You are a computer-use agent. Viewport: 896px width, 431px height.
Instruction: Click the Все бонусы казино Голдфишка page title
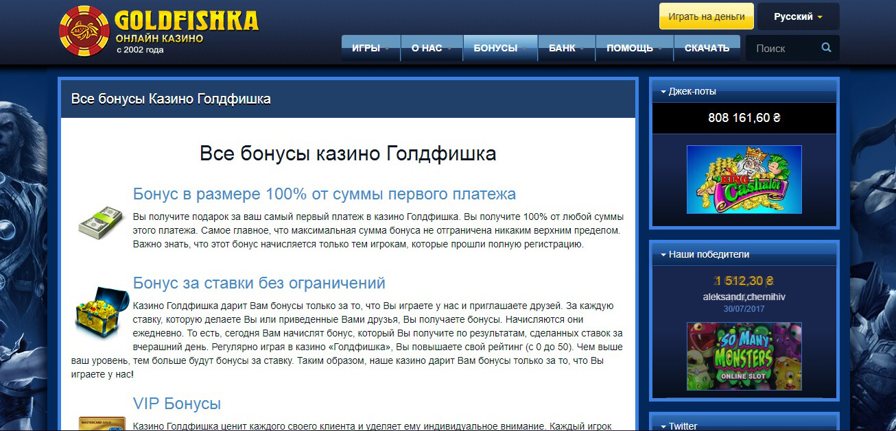click(348, 153)
